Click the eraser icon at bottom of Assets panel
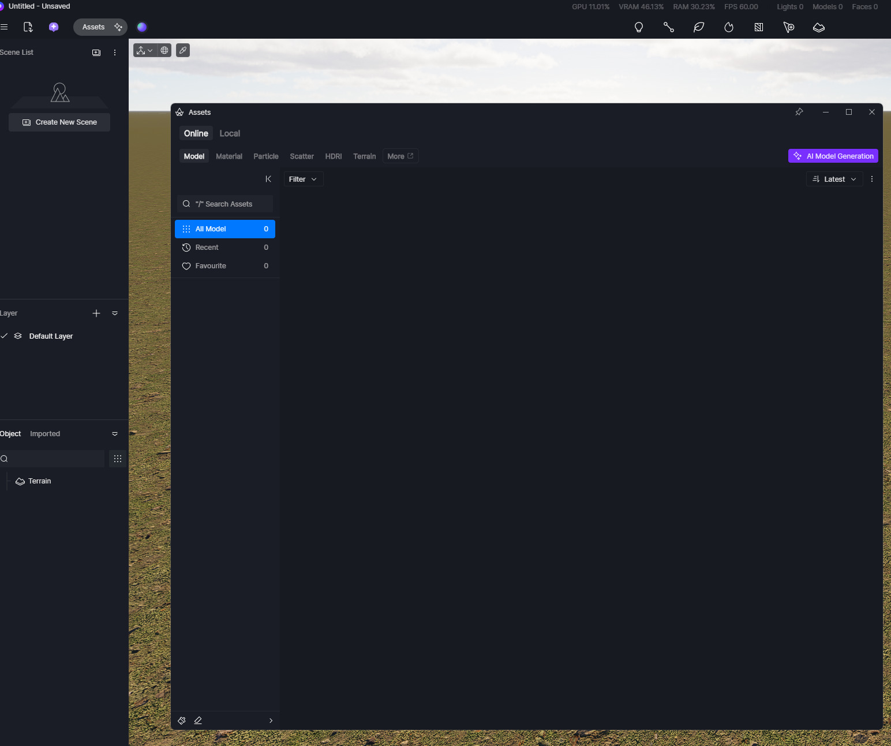 coord(198,721)
